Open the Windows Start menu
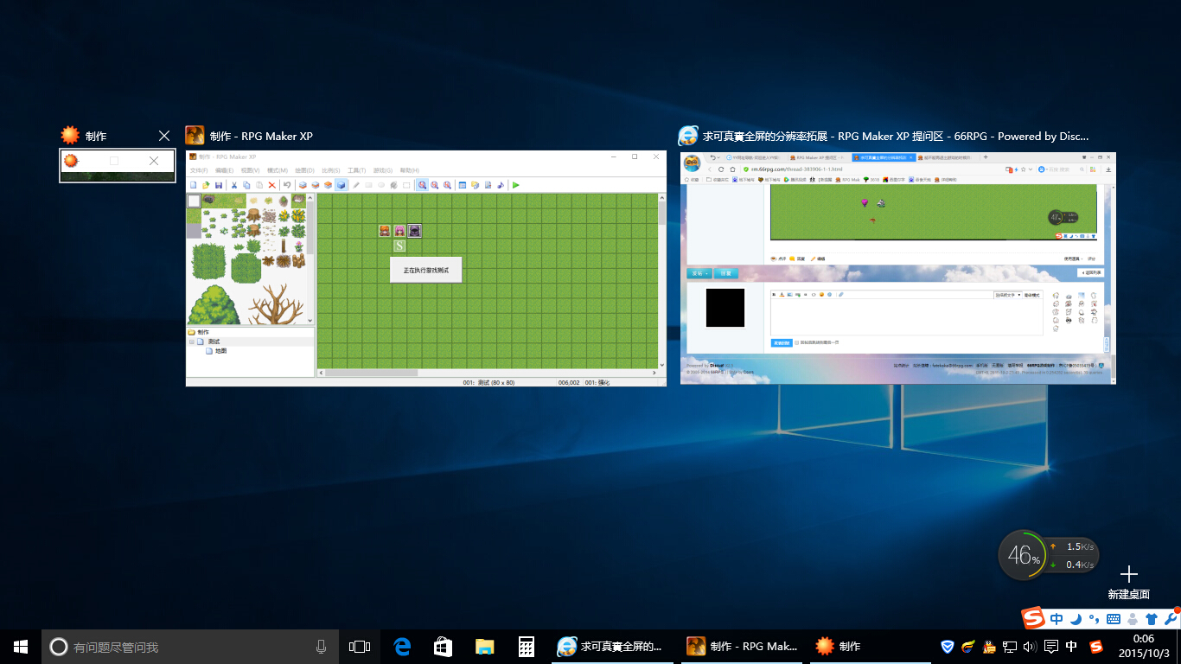The width and height of the screenshot is (1181, 664). (21, 646)
